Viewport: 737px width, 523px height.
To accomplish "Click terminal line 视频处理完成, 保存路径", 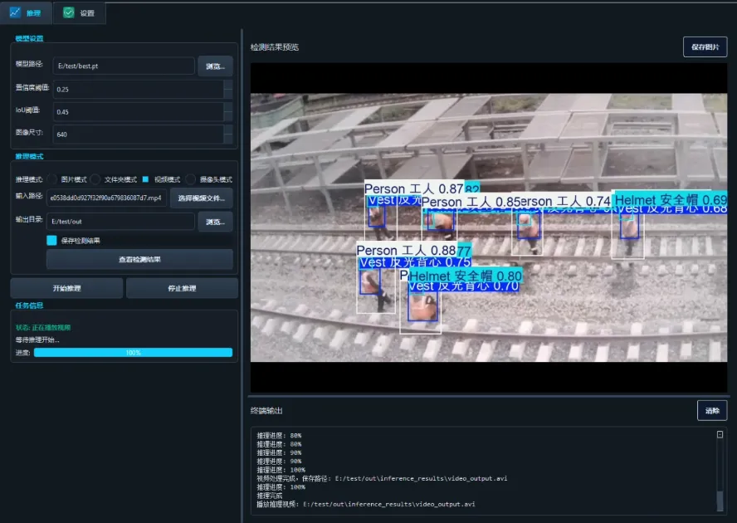I will point(382,478).
